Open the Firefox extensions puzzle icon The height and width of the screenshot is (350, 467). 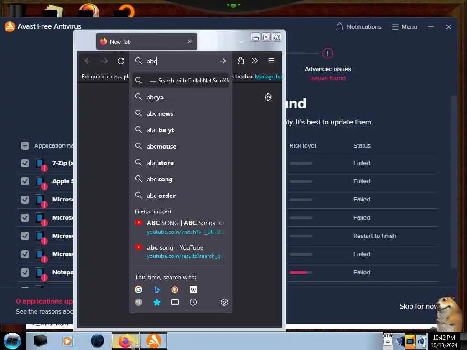click(240, 61)
